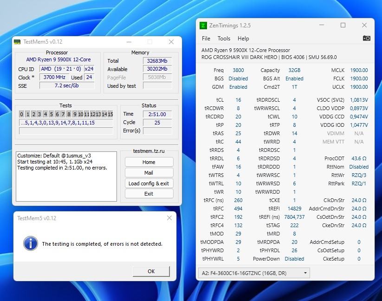Click the Time field showing 2:51.00
The image size is (382, 301).
pyautogui.click(x=157, y=114)
